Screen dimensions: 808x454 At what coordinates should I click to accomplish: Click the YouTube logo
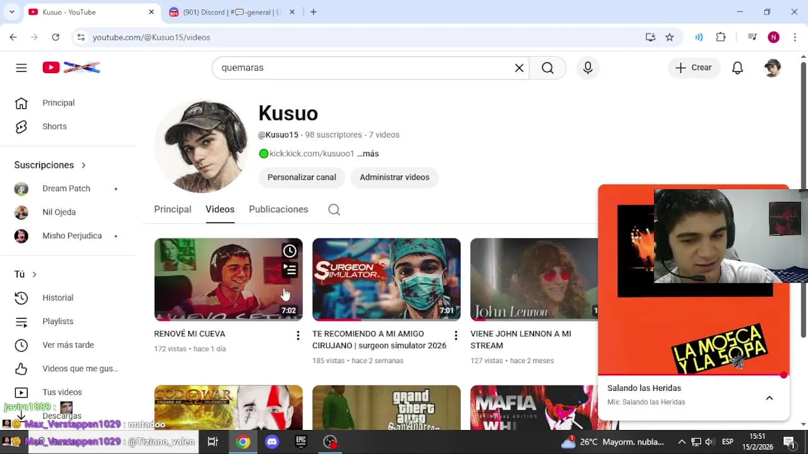coord(71,67)
